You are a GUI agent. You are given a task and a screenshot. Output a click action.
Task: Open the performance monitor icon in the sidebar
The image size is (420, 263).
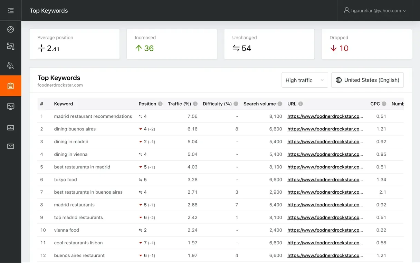point(11,107)
